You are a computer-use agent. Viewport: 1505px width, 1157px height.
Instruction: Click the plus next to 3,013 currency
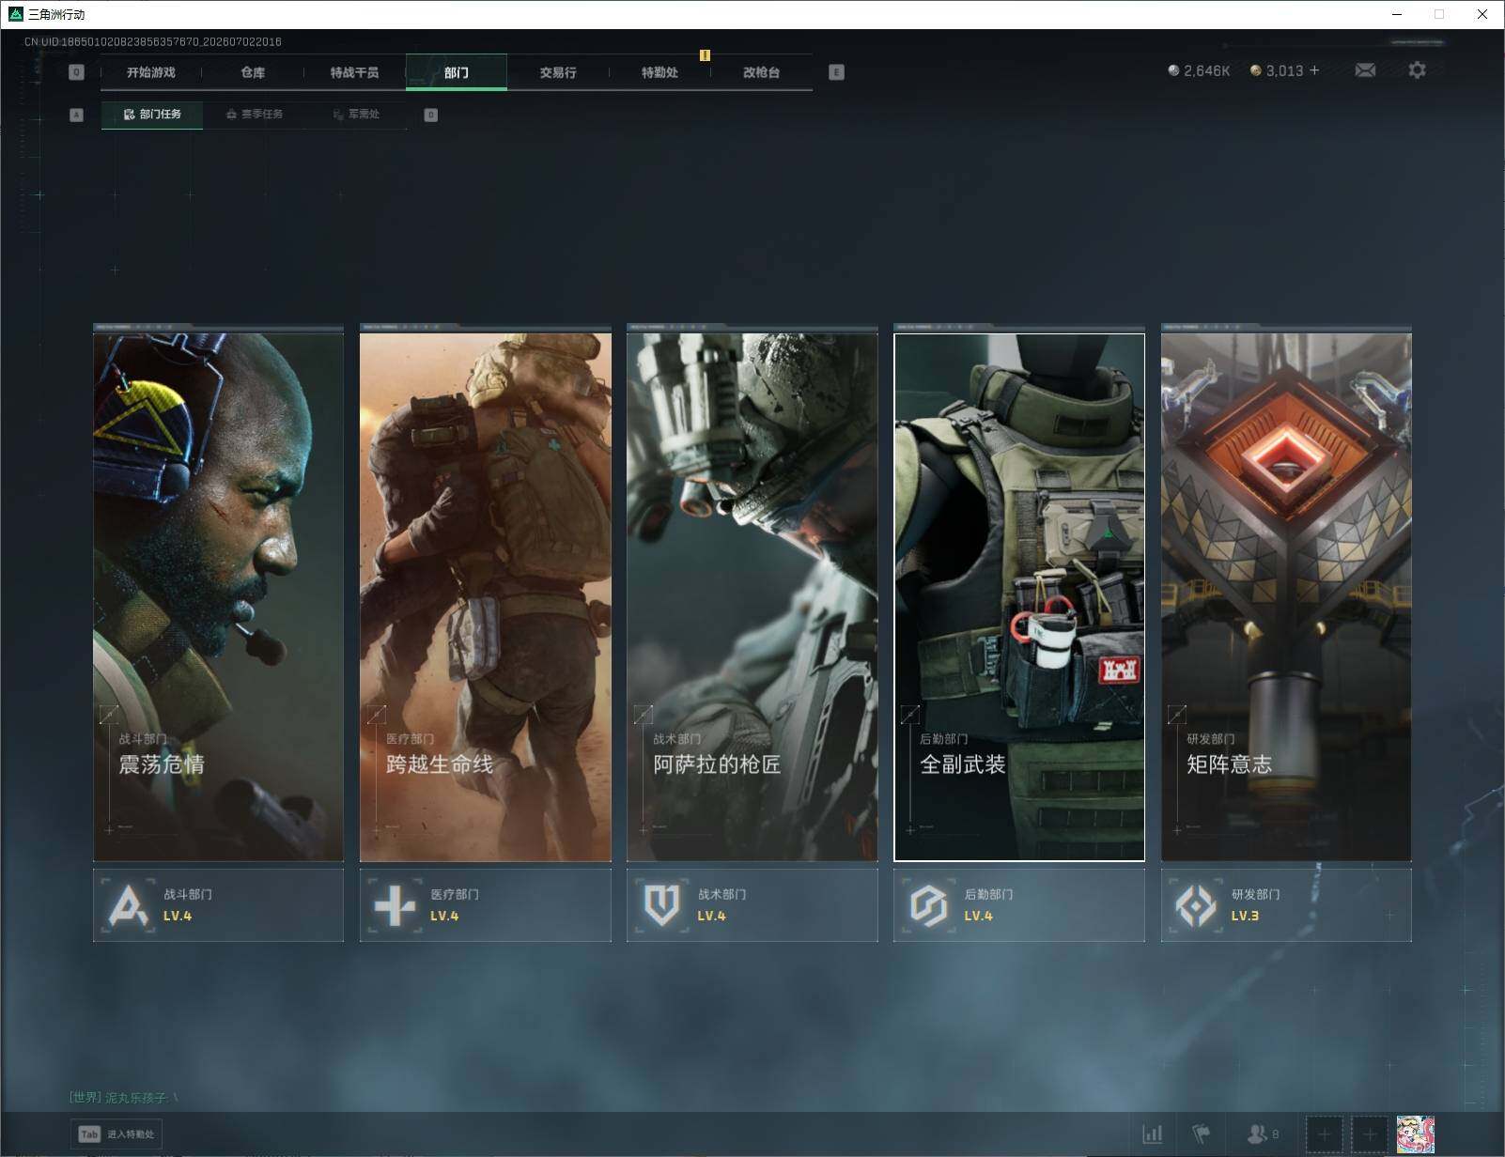pyautogui.click(x=1314, y=70)
